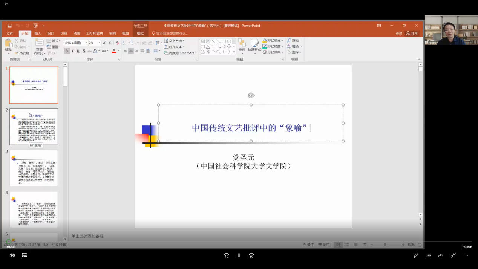Image resolution: width=478 pixels, height=269 pixels.
Task: Open the Slide Show (幻灯片放映) tab
Action: point(94,34)
